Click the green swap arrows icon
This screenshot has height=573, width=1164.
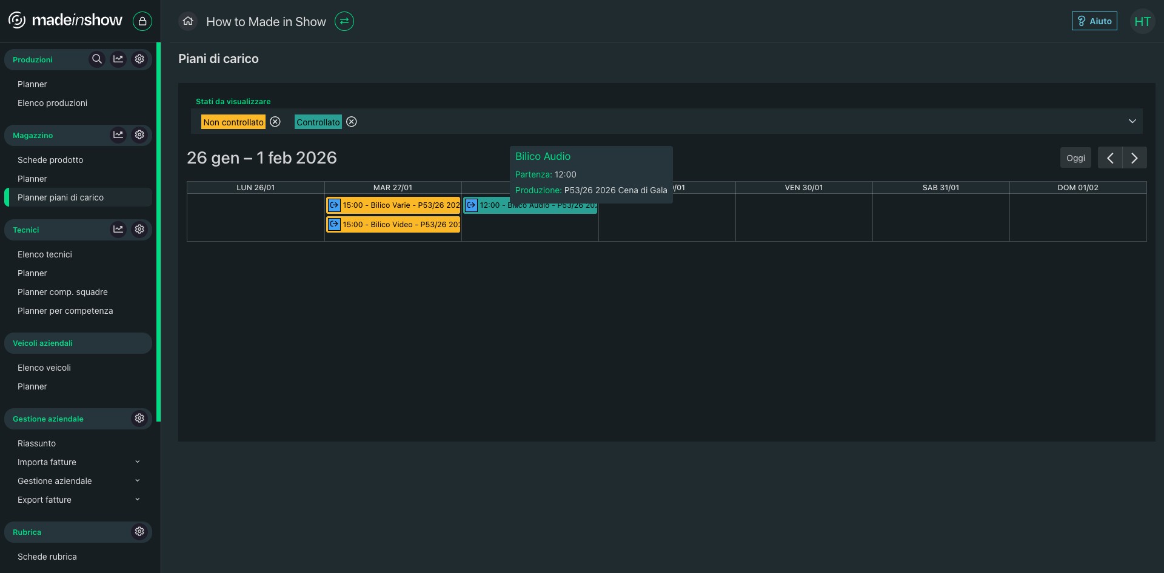[x=344, y=21]
